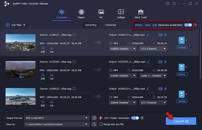Select the 14225303 video thumbnail
The image size is (202, 130).
click(21, 69)
